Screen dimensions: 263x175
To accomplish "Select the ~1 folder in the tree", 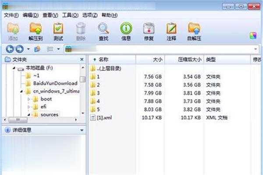I will click(36, 76).
